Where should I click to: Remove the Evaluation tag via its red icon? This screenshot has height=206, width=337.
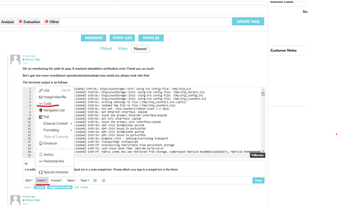pyautogui.click(x=21, y=22)
